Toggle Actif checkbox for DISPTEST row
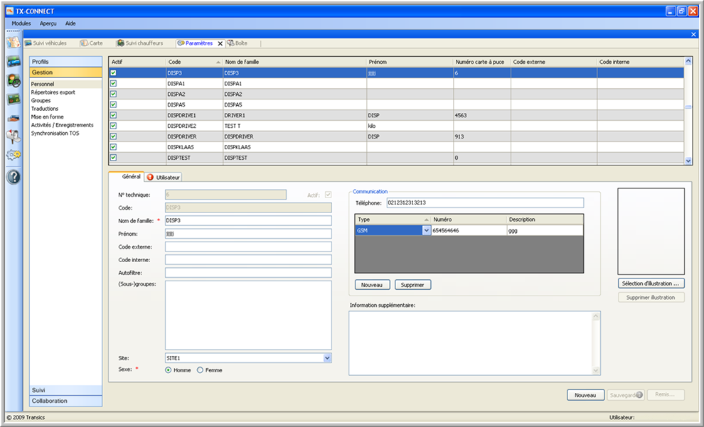Viewport: 704px width, 427px height. point(113,158)
